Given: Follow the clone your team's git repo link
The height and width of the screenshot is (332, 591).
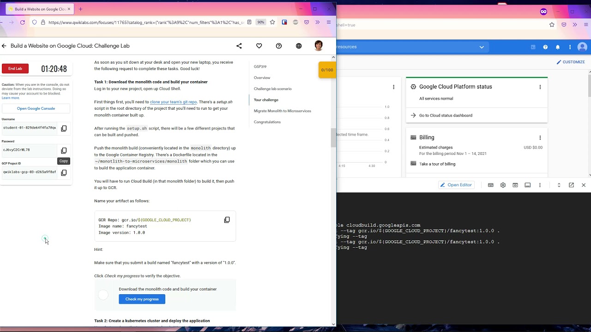Looking at the screenshot, I should point(173,102).
